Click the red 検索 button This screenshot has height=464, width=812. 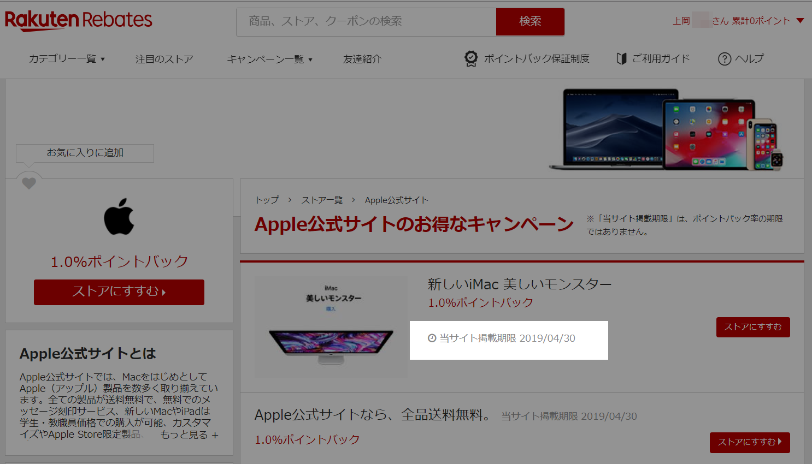click(530, 22)
